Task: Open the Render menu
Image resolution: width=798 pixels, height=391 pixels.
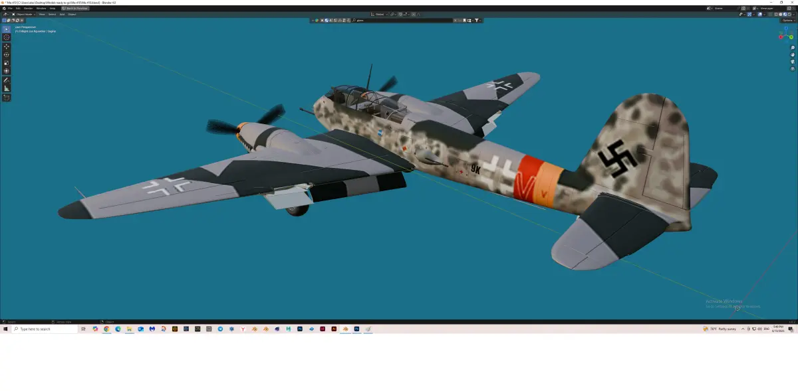Action: [x=28, y=8]
